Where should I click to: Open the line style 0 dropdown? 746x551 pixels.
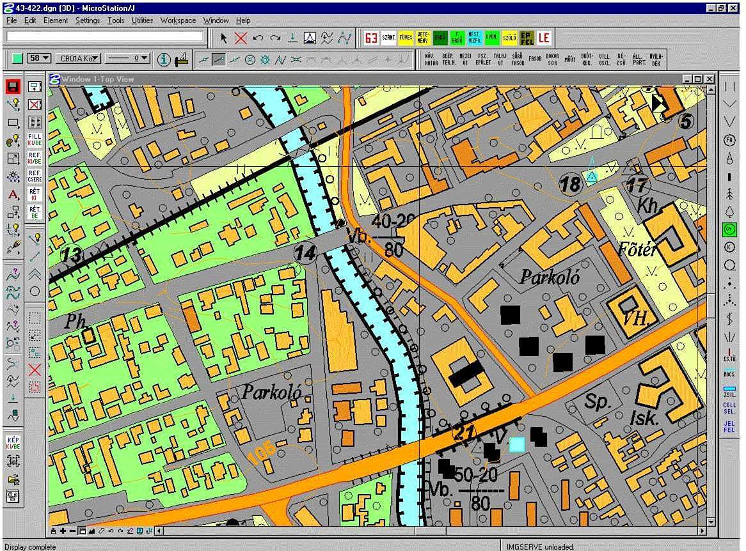tap(127, 58)
